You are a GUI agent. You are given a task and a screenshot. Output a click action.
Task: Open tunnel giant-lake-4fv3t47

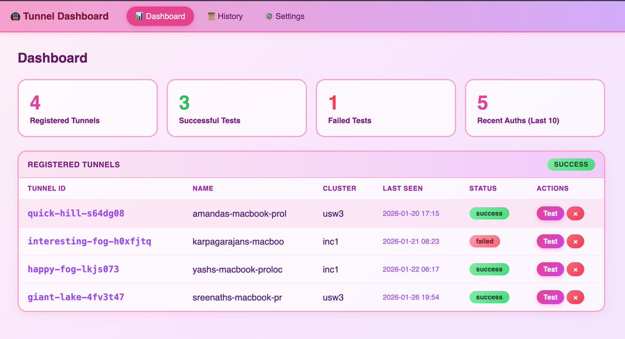(x=76, y=297)
